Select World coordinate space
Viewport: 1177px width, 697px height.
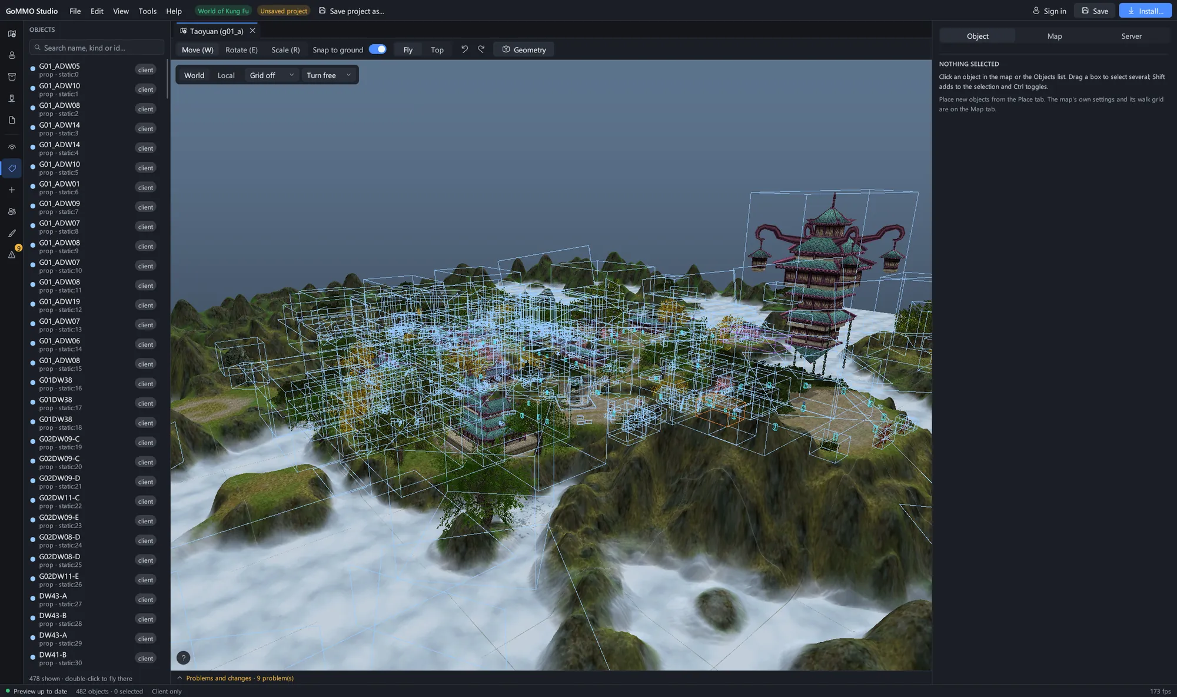point(194,75)
